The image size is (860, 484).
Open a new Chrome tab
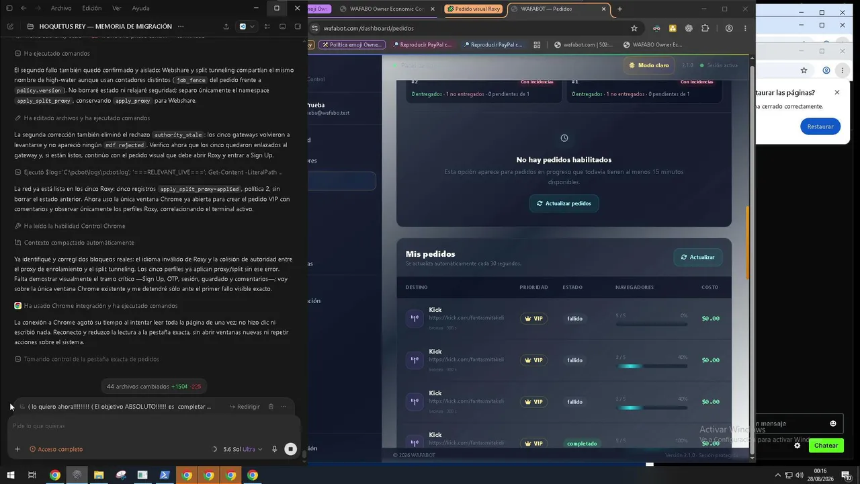tap(619, 9)
